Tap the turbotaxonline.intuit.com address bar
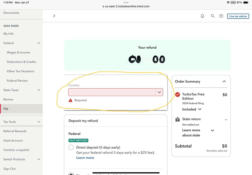 coord(127,6)
